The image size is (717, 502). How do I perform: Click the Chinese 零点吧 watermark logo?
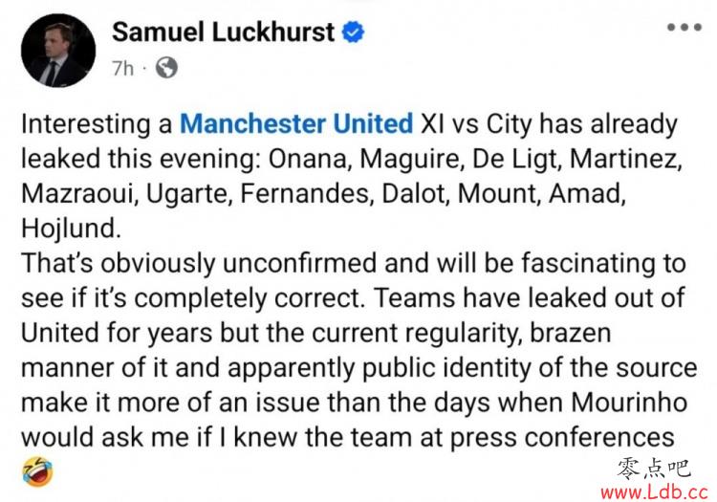tap(654, 468)
